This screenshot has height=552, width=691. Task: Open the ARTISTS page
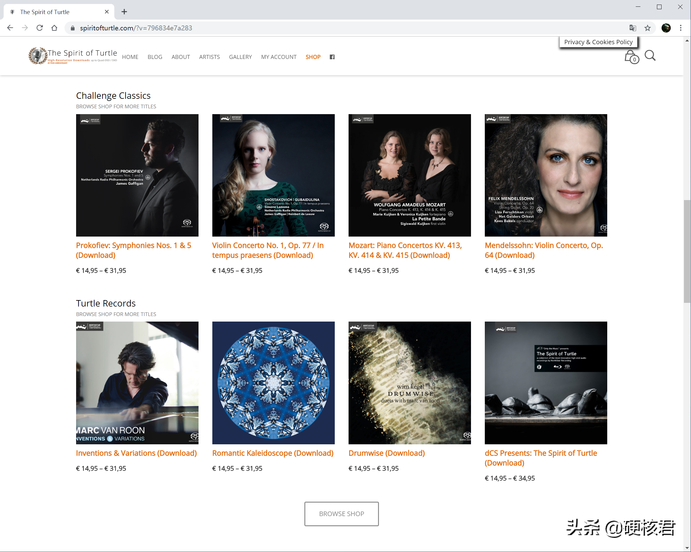pyautogui.click(x=209, y=57)
